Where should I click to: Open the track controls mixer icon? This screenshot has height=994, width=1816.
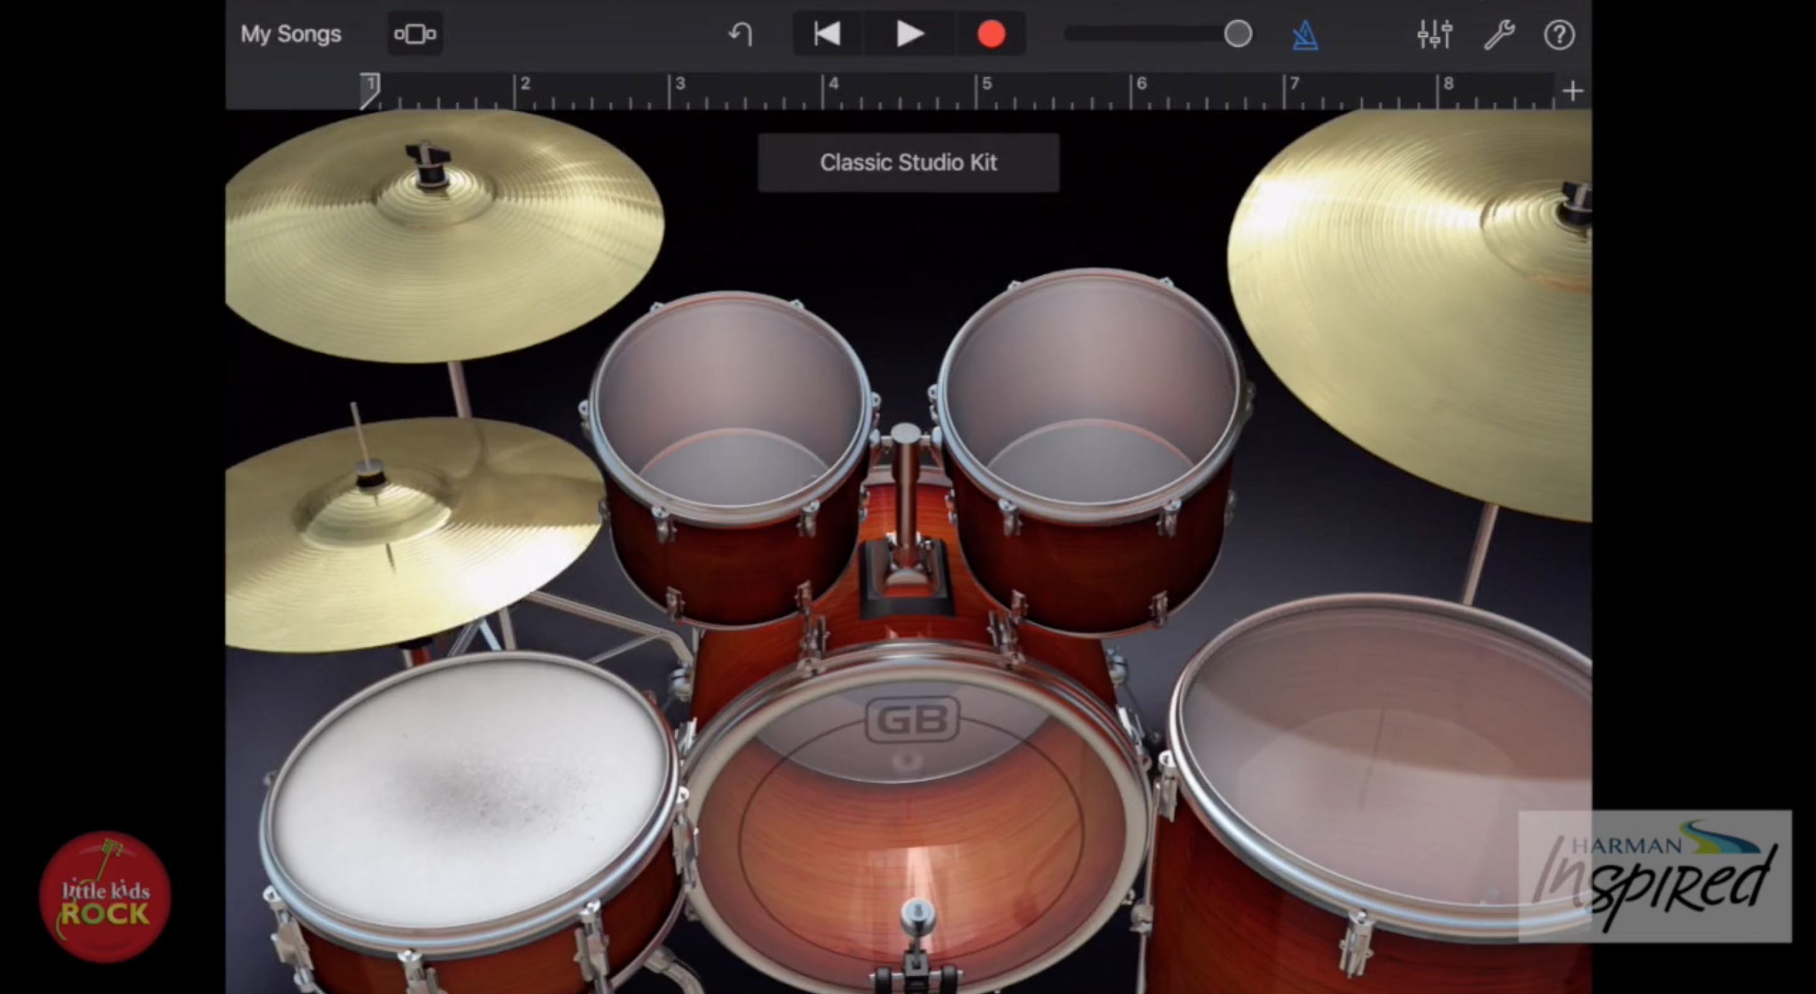[1434, 34]
